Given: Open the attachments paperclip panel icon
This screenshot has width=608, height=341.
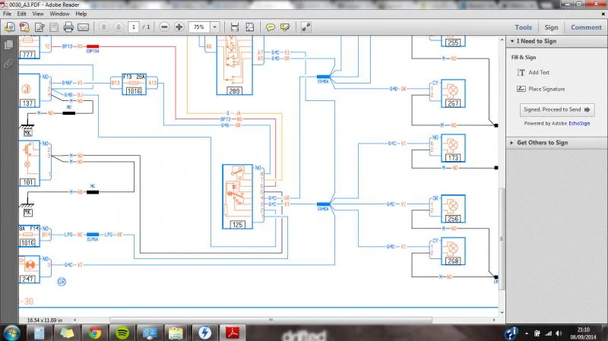Looking at the screenshot, I should point(8,63).
